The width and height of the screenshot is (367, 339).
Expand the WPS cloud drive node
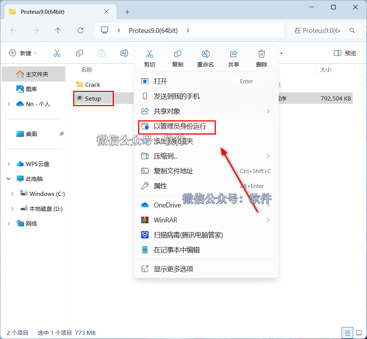(9, 164)
